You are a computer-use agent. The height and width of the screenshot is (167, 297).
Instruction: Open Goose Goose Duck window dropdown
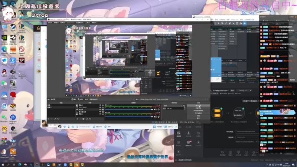coord(174,99)
